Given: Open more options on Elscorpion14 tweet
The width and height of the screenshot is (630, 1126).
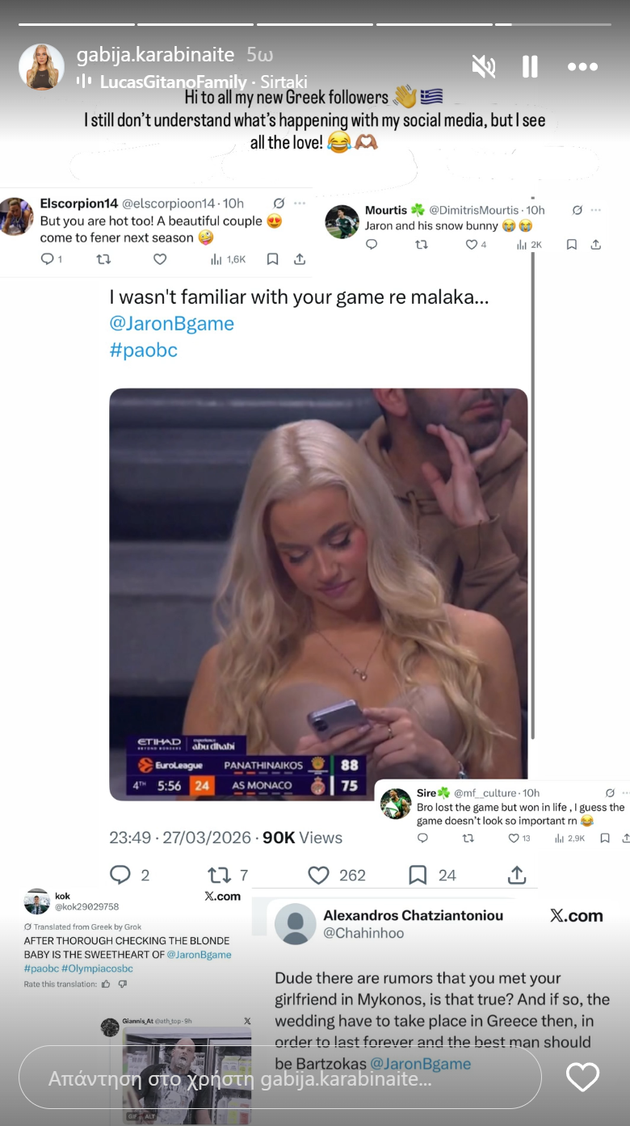Looking at the screenshot, I should pos(300,204).
